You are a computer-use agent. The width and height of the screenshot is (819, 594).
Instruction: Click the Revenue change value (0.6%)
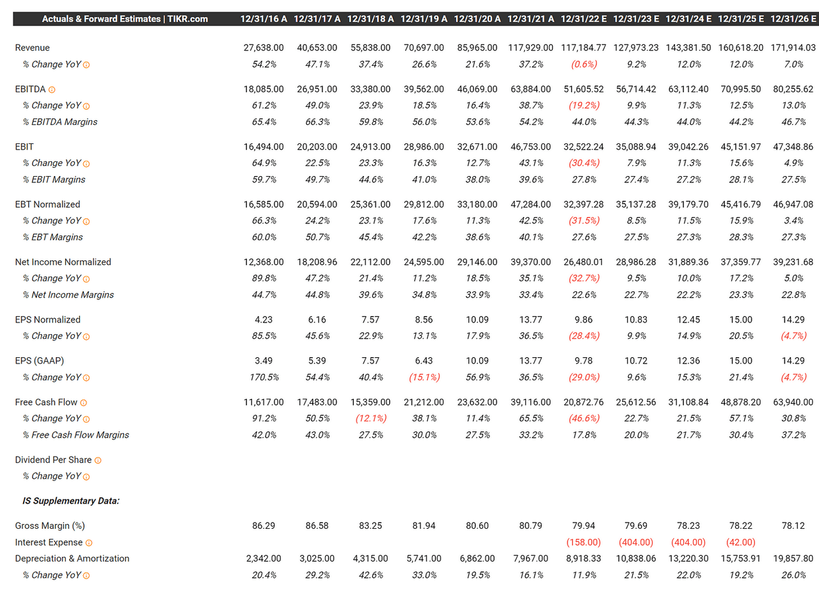tap(584, 65)
